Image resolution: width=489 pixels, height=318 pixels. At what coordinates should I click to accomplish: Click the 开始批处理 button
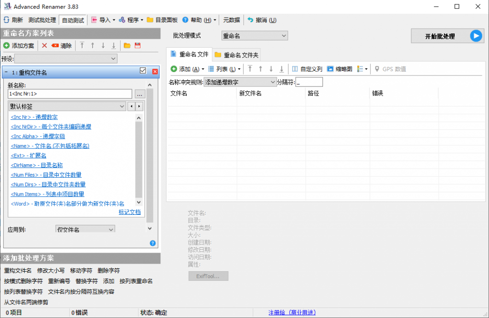[x=447, y=36]
